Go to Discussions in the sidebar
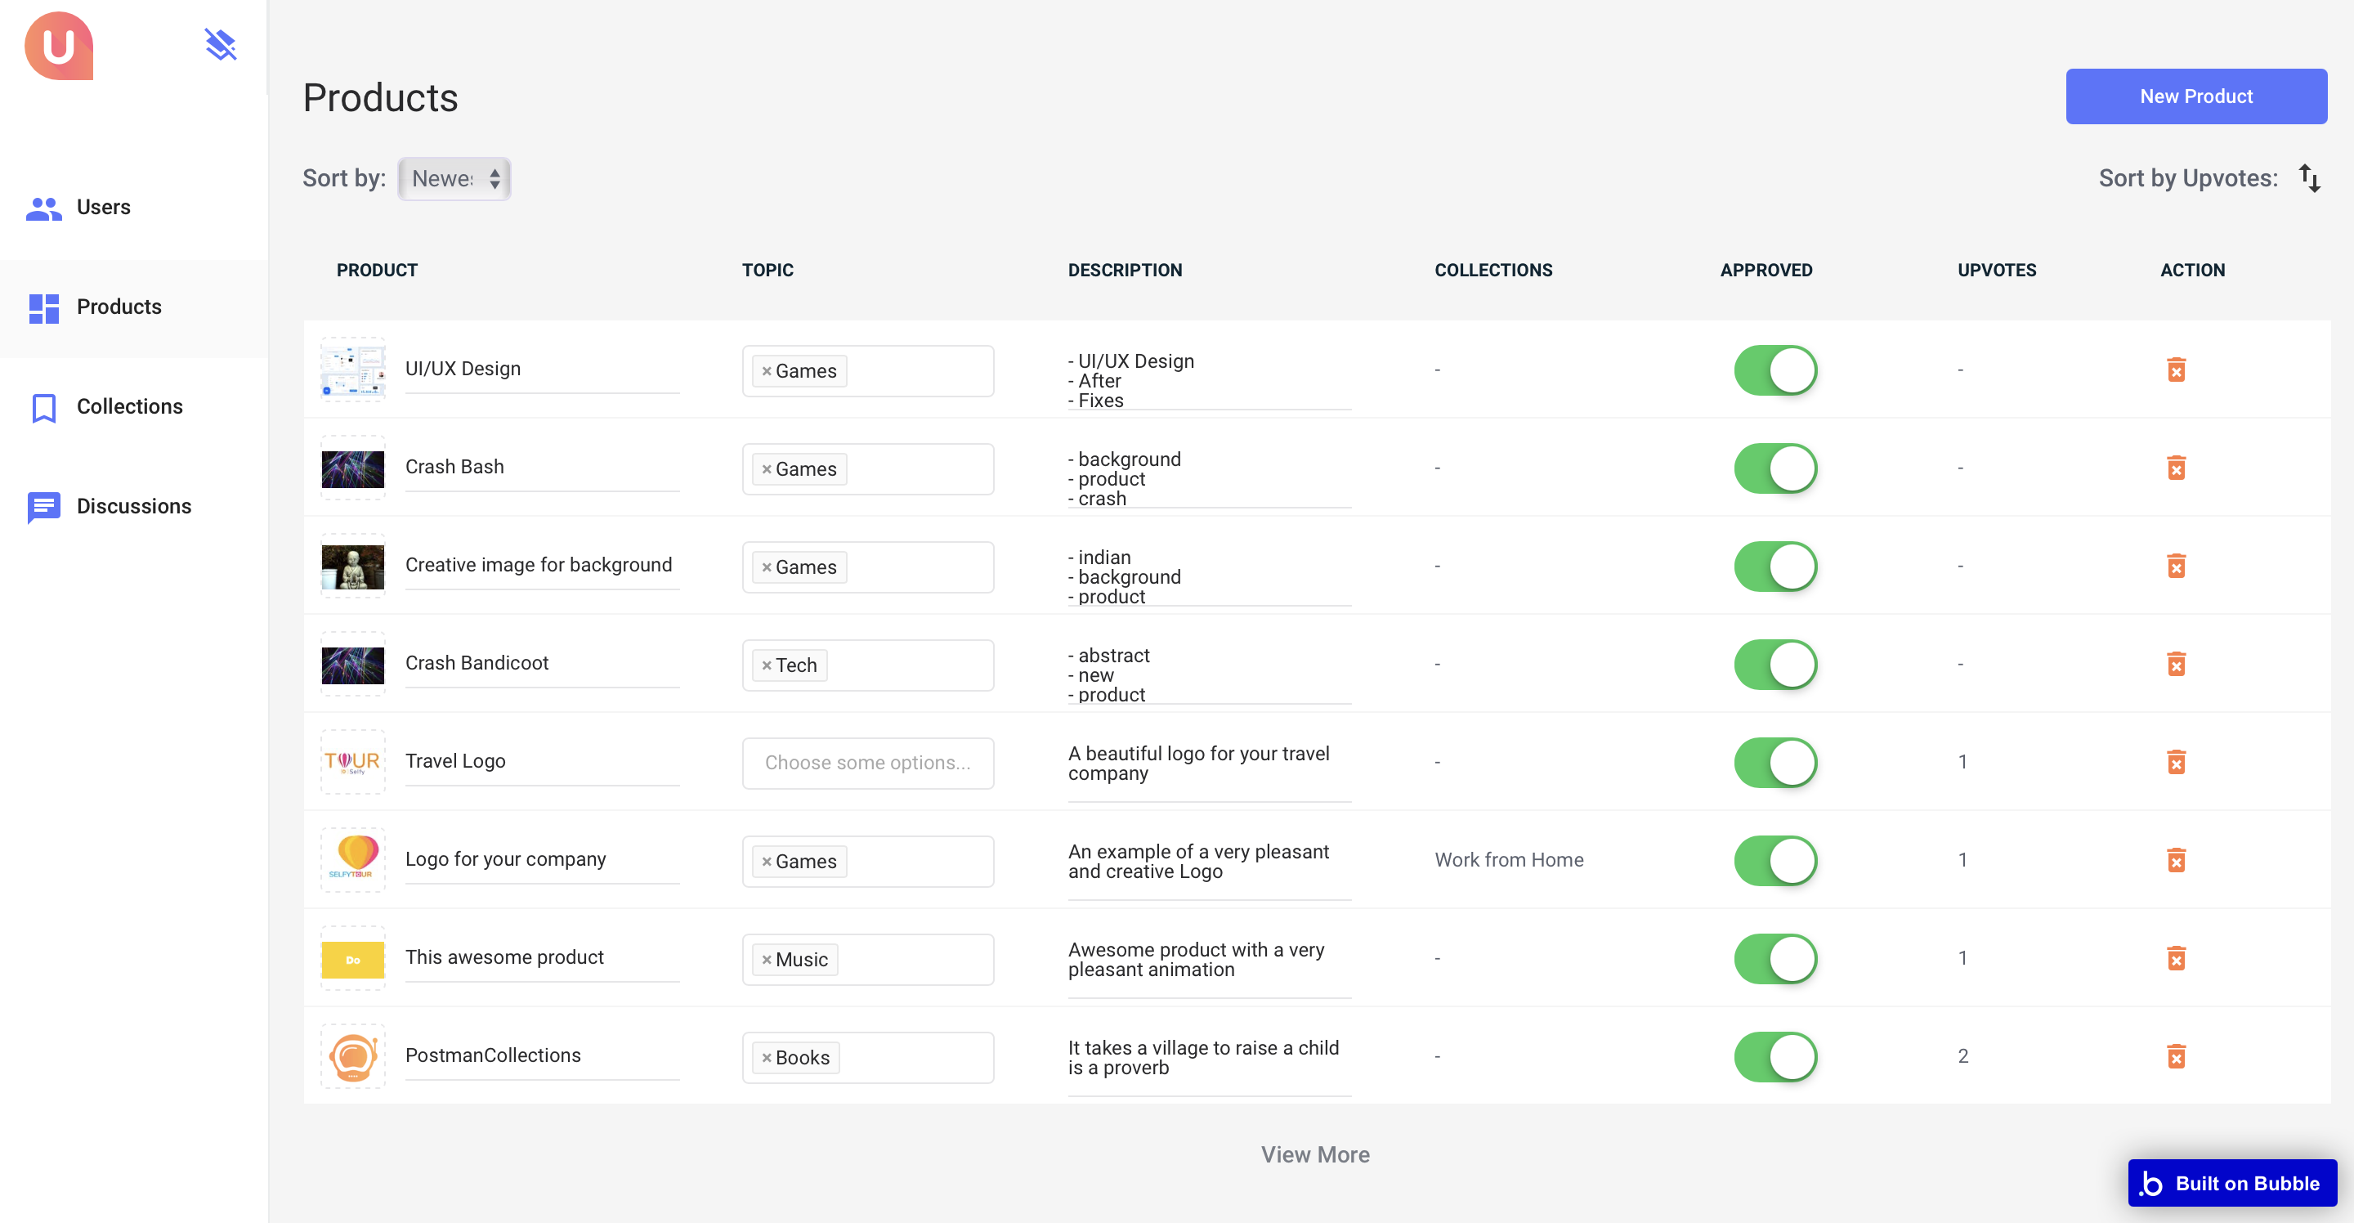 [133, 506]
